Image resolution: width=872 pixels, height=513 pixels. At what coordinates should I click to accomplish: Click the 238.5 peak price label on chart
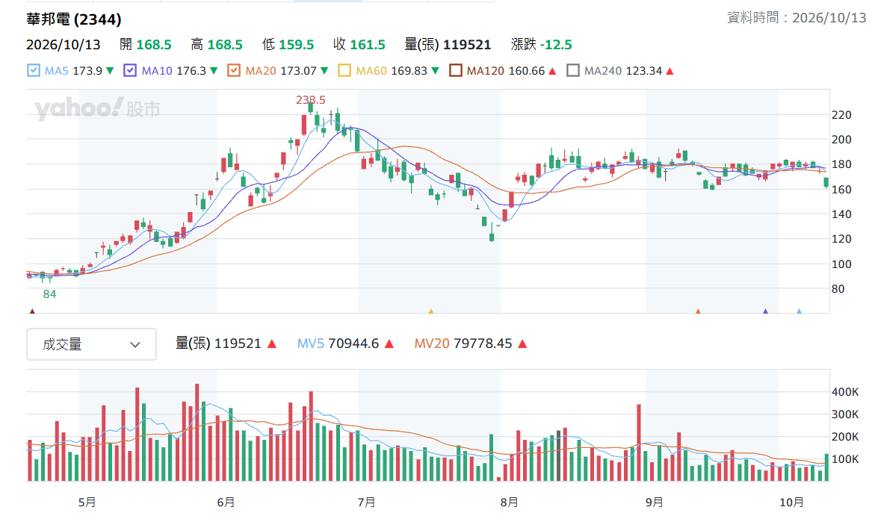click(311, 100)
